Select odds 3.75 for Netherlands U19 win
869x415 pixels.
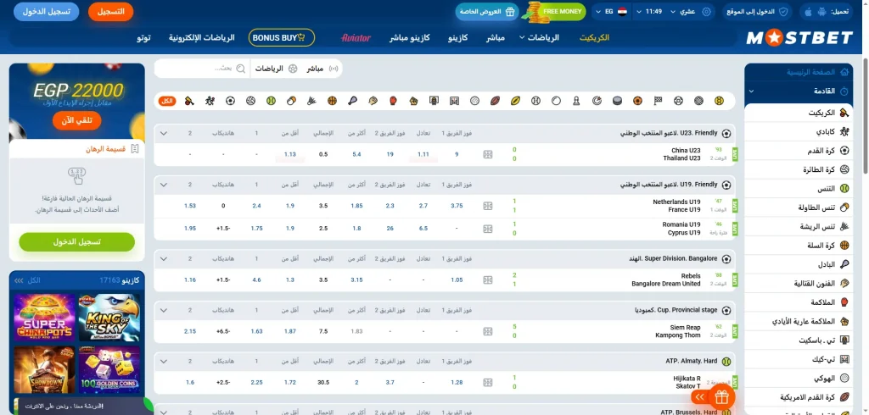tap(457, 206)
